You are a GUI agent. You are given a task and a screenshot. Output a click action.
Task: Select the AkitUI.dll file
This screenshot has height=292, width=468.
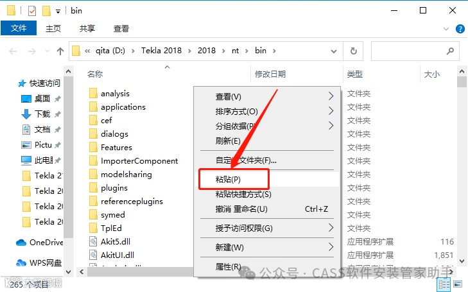coord(117,255)
